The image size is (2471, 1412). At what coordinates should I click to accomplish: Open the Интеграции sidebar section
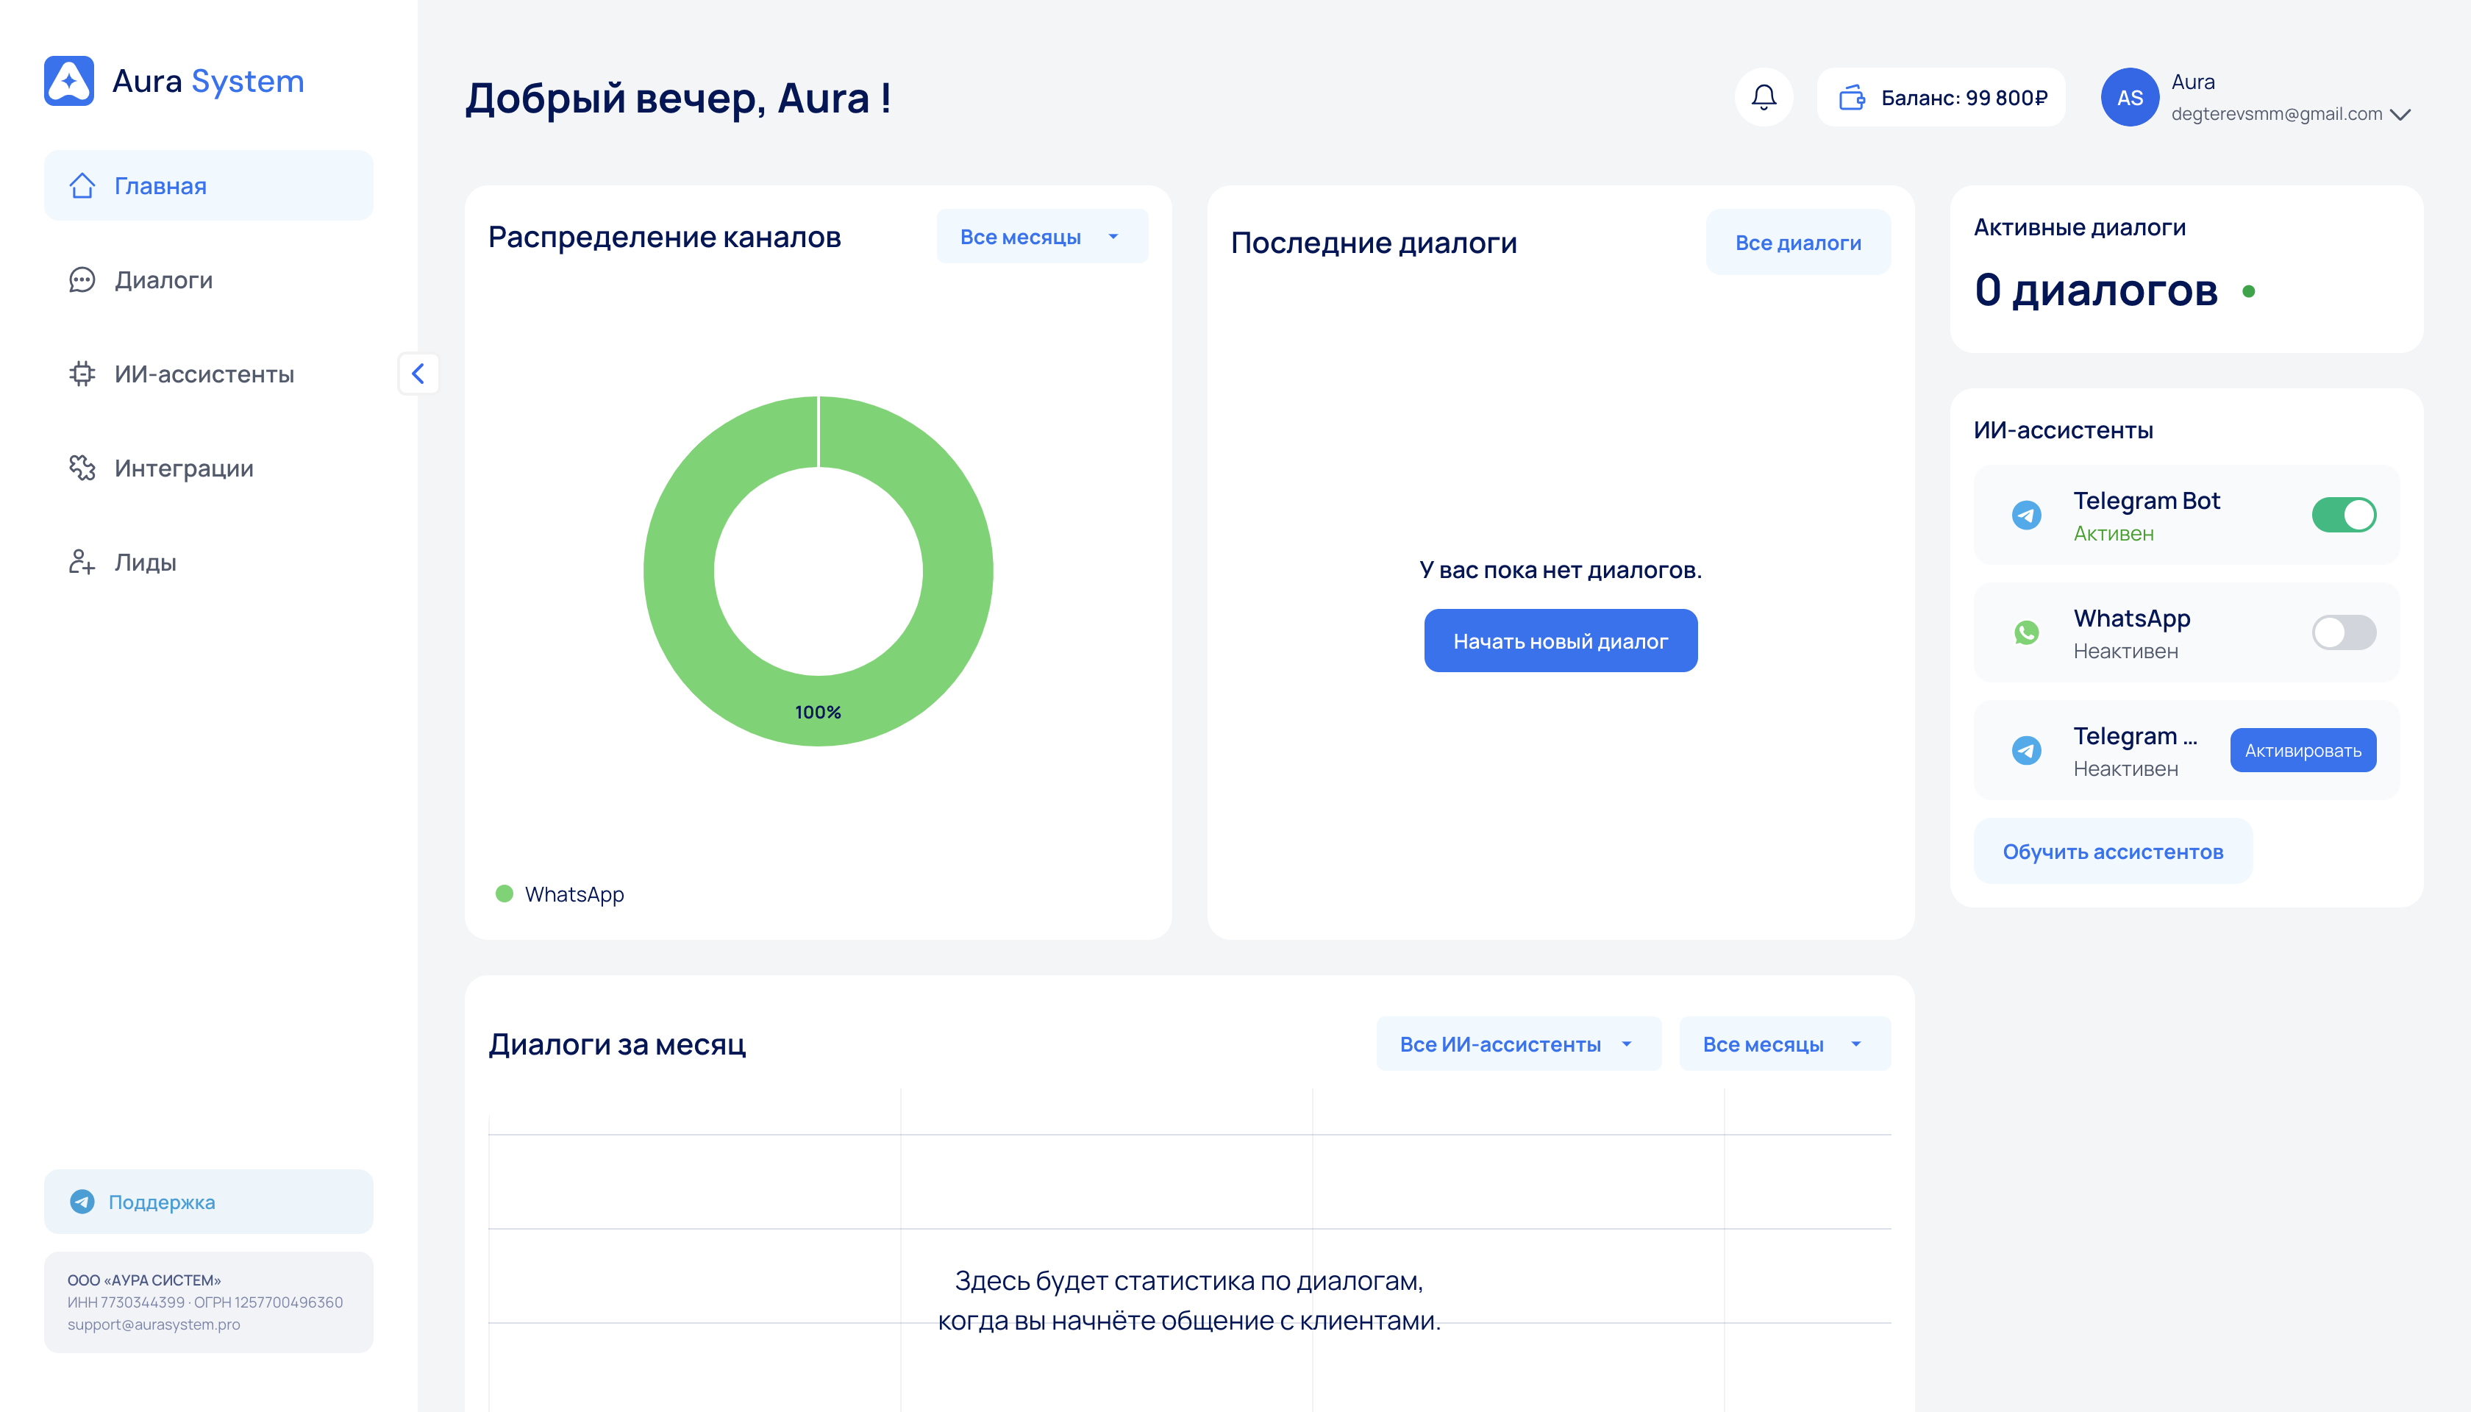pos(183,468)
